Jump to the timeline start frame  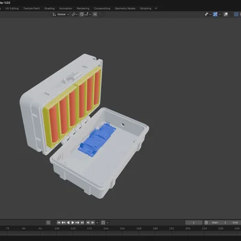point(59,222)
